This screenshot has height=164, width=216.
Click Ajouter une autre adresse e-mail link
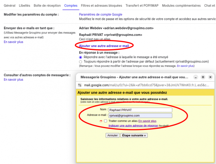coord(104,46)
